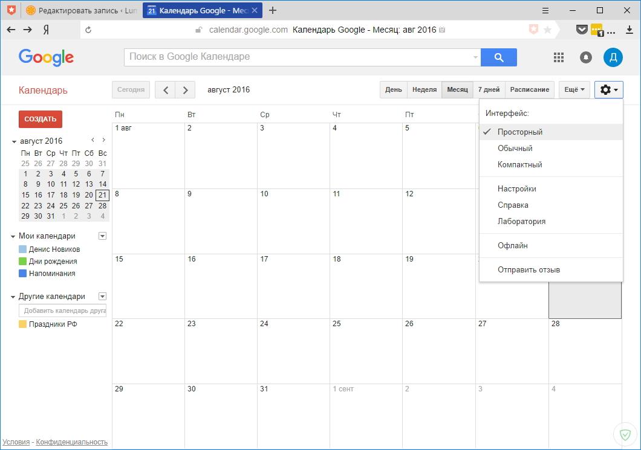Switch to Месяц view
The width and height of the screenshot is (641, 450).
(457, 90)
